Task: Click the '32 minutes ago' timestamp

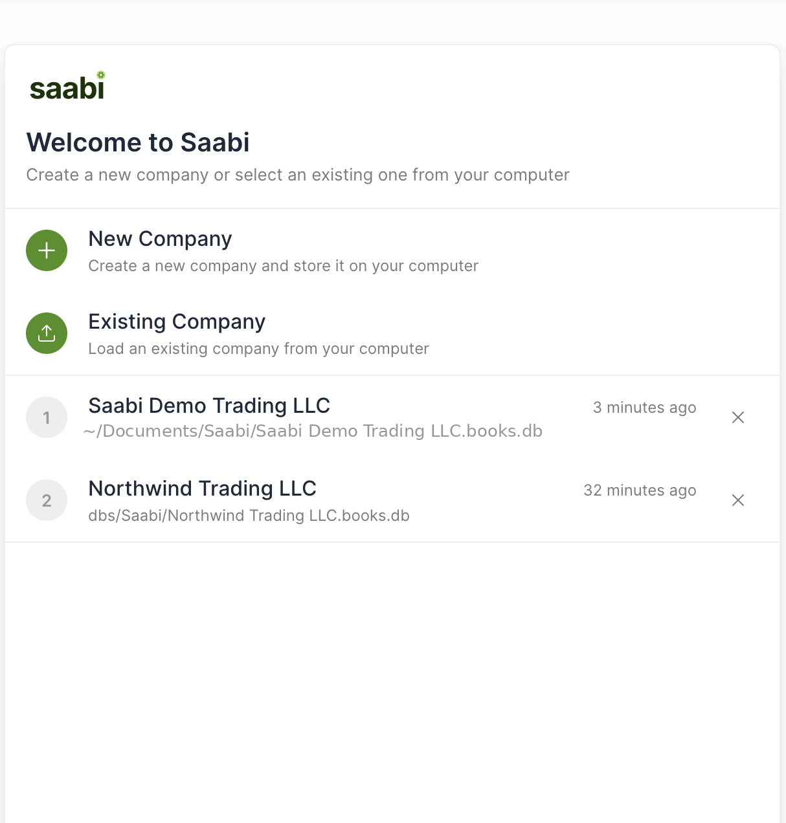Action: click(x=640, y=490)
